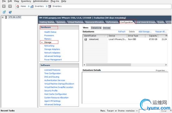Viewport: 172px width, 113px height.
Task: Select the Configuration tab
Action: coord(127,22)
